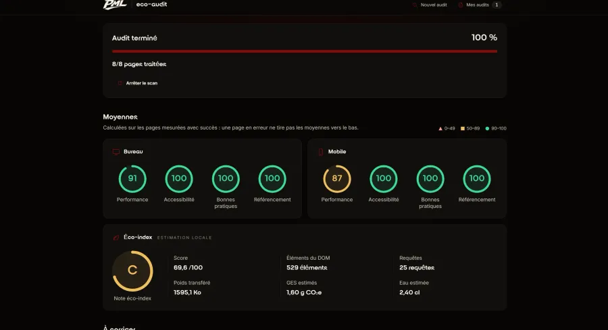This screenshot has height=330, width=608.
Task: Select Bureau Performance gauge showing 91
Action: point(132,179)
